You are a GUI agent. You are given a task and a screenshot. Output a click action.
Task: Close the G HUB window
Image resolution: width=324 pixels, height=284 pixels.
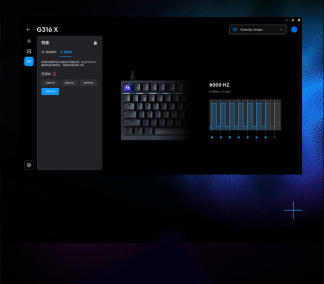(x=299, y=20)
